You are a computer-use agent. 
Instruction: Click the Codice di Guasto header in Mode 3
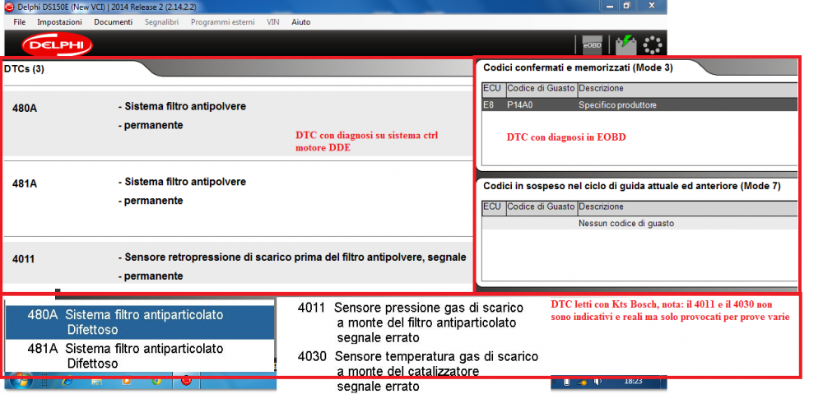541,88
